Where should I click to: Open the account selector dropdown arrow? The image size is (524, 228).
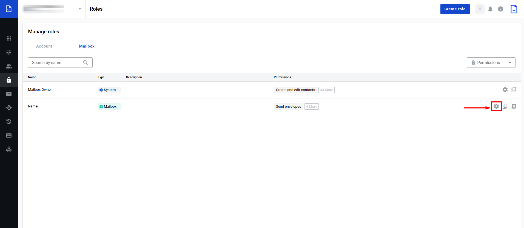(80, 9)
